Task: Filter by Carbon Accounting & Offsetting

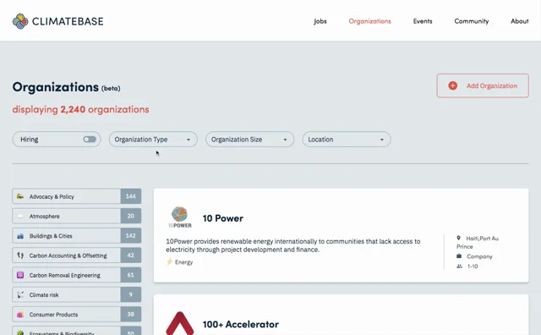Action: pyautogui.click(x=77, y=255)
